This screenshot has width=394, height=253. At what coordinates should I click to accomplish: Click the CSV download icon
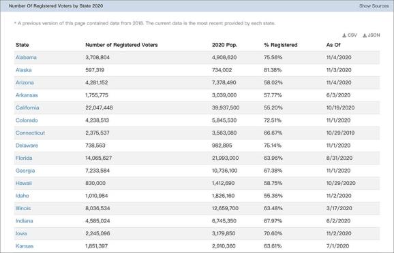[344, 35]
